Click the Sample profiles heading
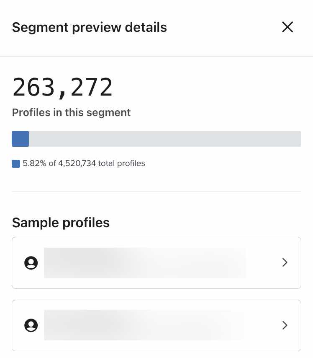Screen dimensions: 313x358 pyautogui.click(x=61, y=223)
